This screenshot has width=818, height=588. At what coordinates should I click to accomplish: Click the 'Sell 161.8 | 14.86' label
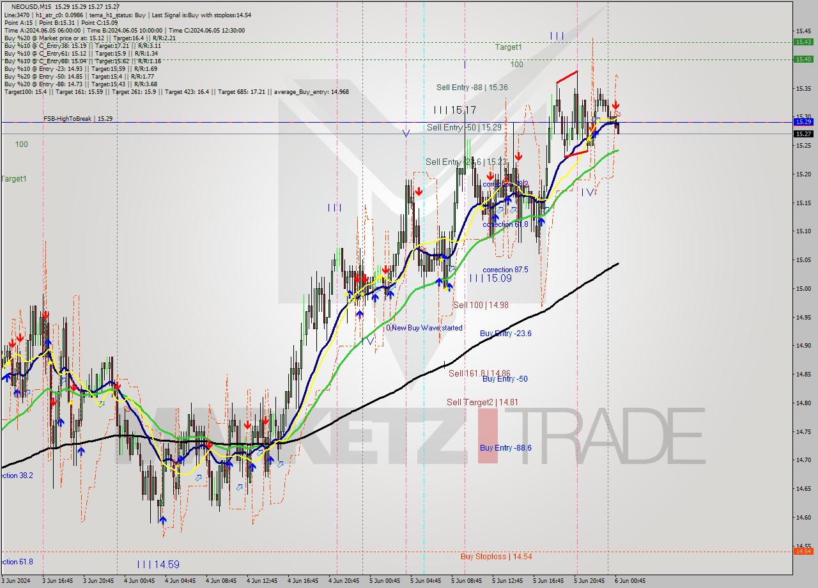coord(479,373)
